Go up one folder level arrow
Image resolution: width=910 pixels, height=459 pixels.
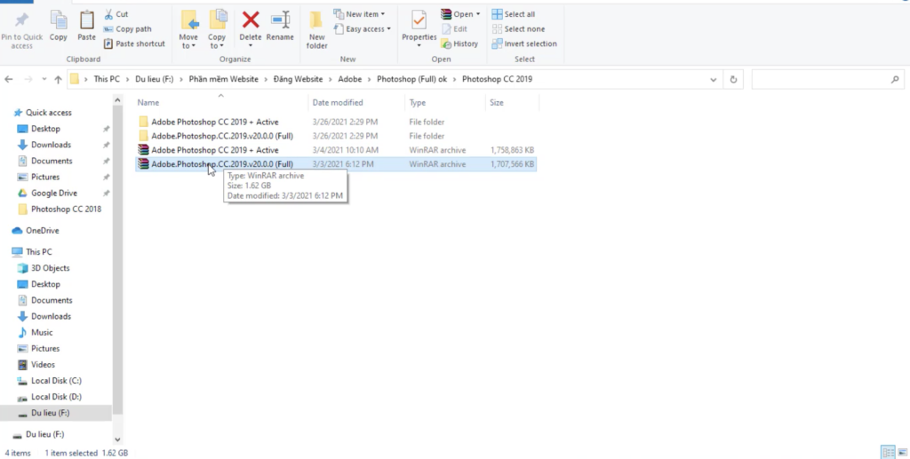[x=58, y=79]
